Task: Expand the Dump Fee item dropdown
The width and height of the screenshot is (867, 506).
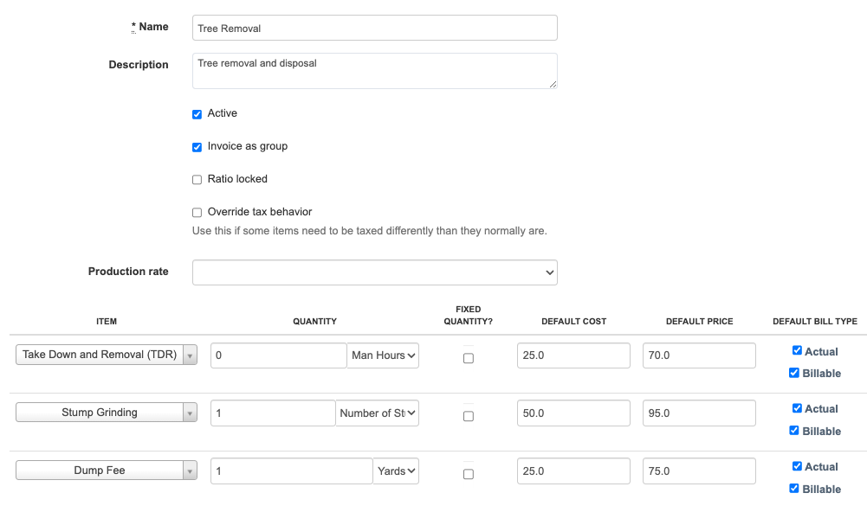Action: point(107,471)
